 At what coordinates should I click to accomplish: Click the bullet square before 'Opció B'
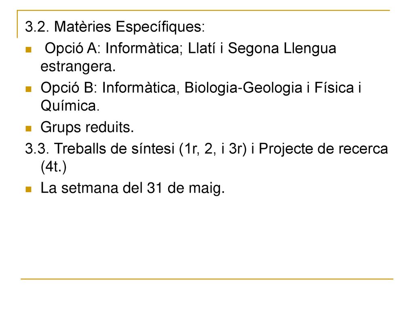[x=29, y=89]
